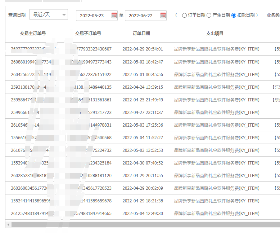Expand the 最近7天 date range dropdown
Screen dimensions: 280x241
click(49, 15)
